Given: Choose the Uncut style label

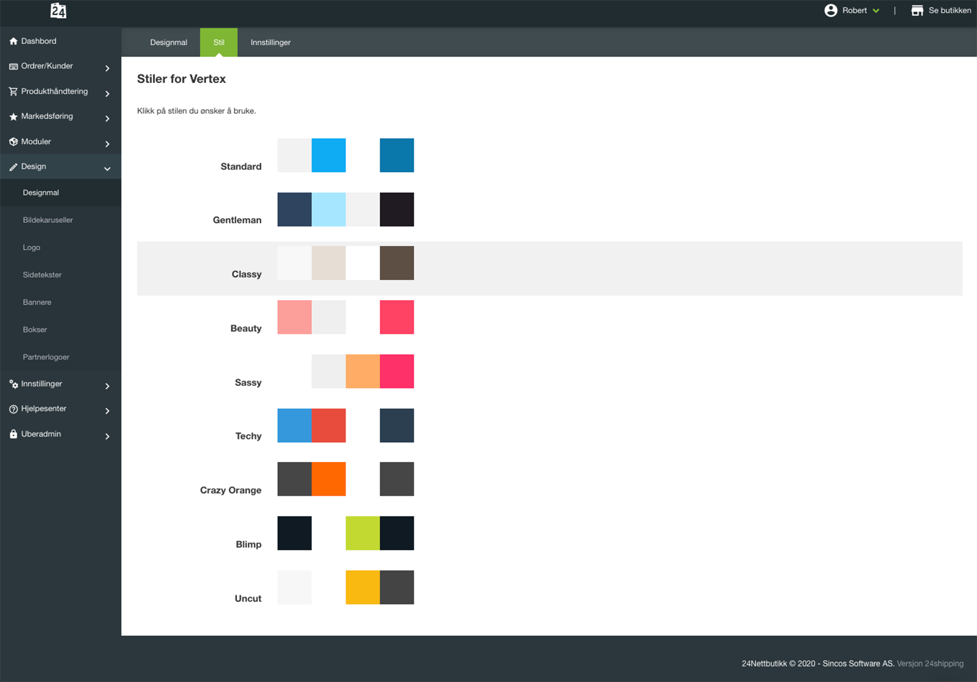Looking at the screenshot, I should 248,599.
